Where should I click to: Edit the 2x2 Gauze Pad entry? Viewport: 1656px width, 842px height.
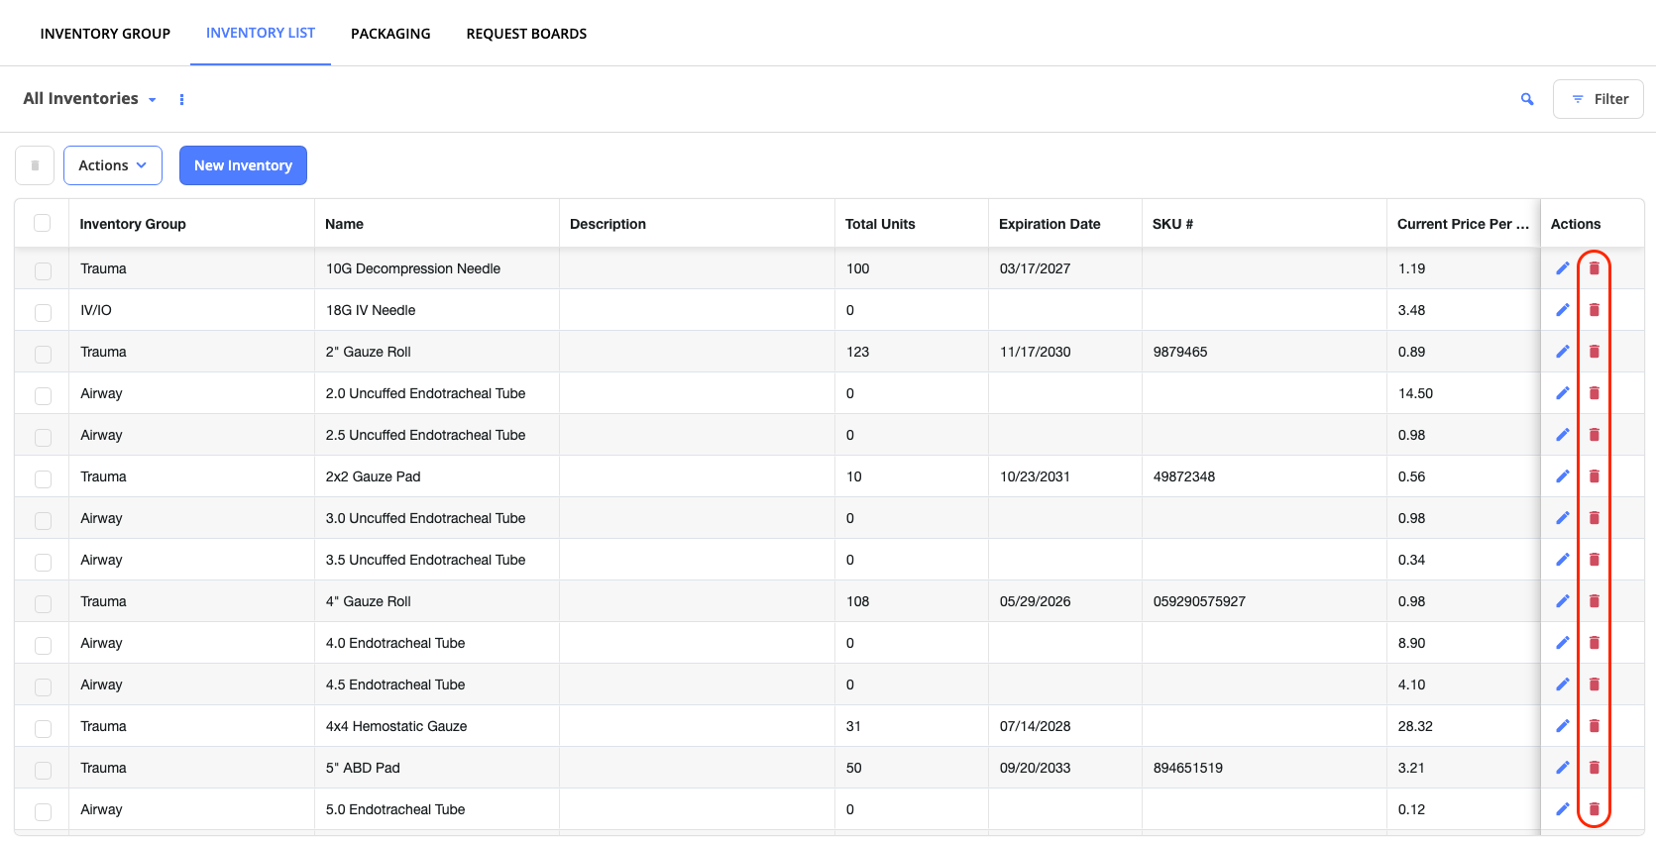coord(1563,476)
